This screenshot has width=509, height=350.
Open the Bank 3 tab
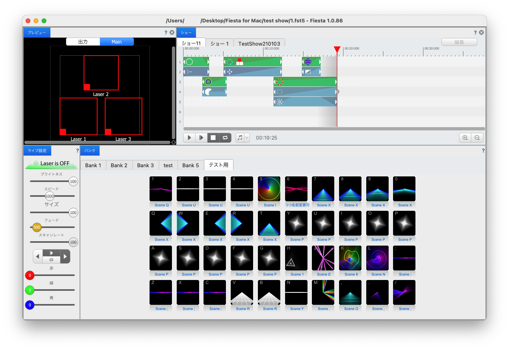pyautogui.click(x=145, y=165)
